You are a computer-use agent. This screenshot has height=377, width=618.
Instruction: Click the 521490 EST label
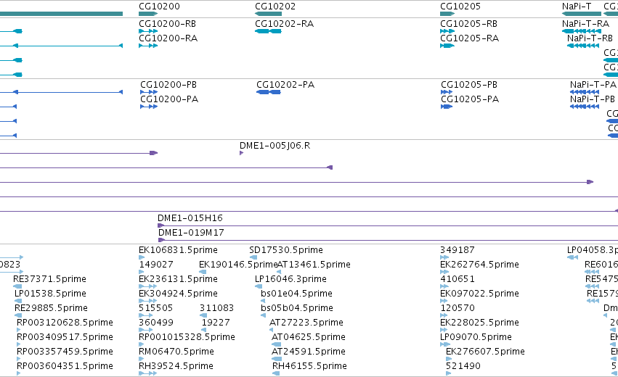tap(463, 366)
